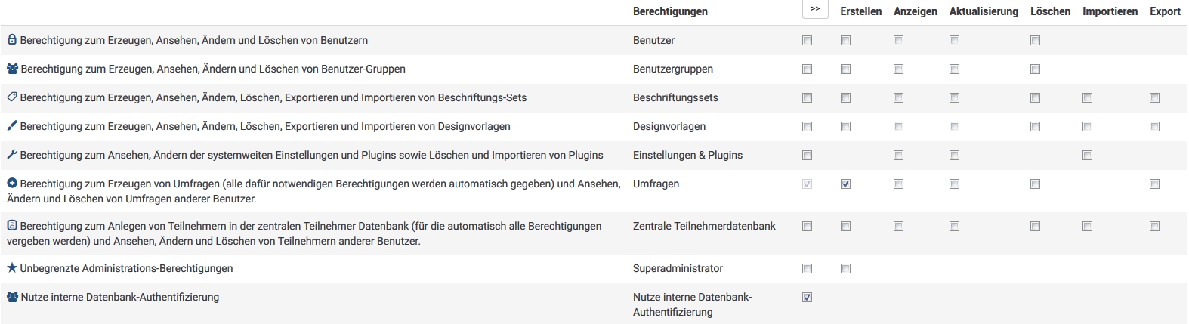
Task: Click the tag icon for Beschriftungs-Sets
Action: click(12, 97)
